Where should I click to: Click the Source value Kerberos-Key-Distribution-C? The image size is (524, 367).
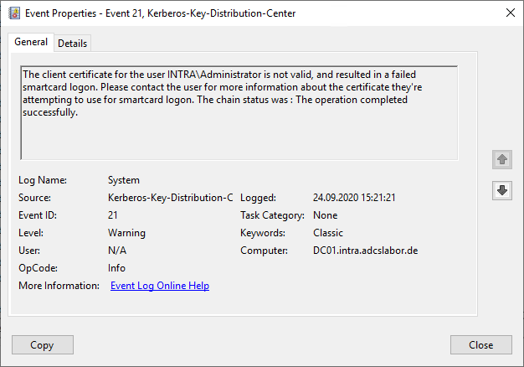point(171,198)
